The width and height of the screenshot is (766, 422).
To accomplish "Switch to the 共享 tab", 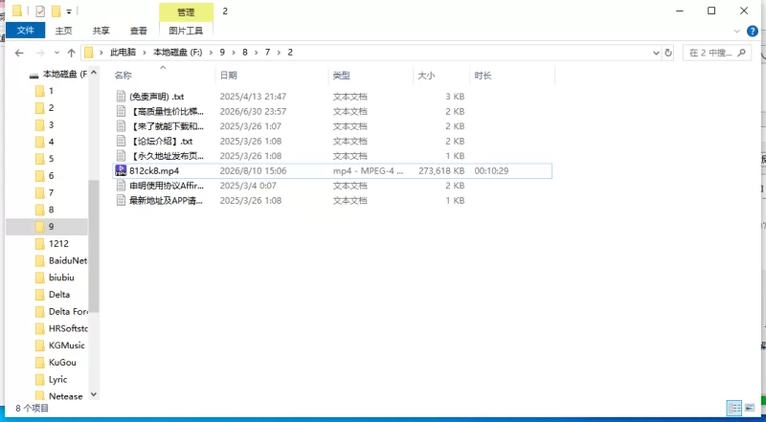I will (x=101, y=31).
